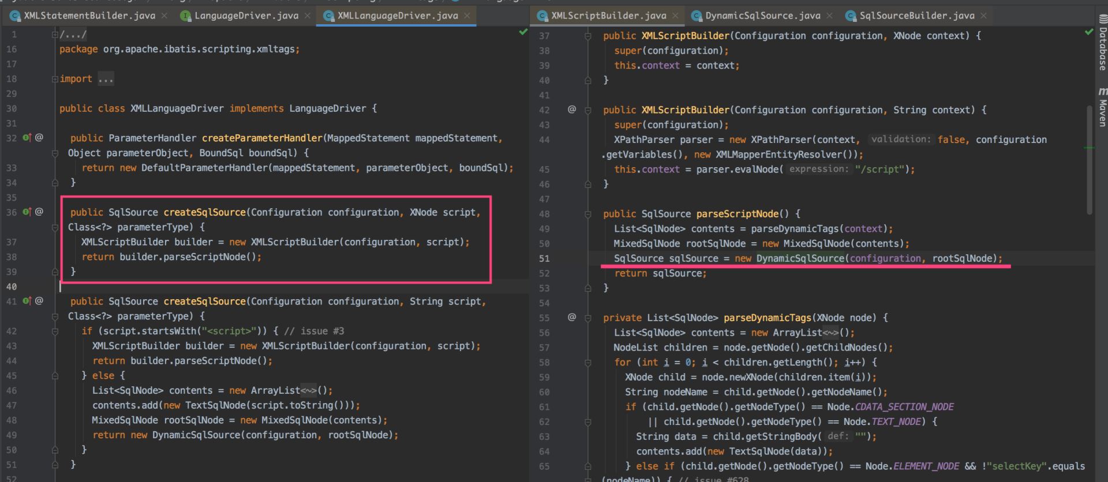Click the implements gutter icon on line 32
Viewport: 1108px width, 482px height.
click(27, 138)
